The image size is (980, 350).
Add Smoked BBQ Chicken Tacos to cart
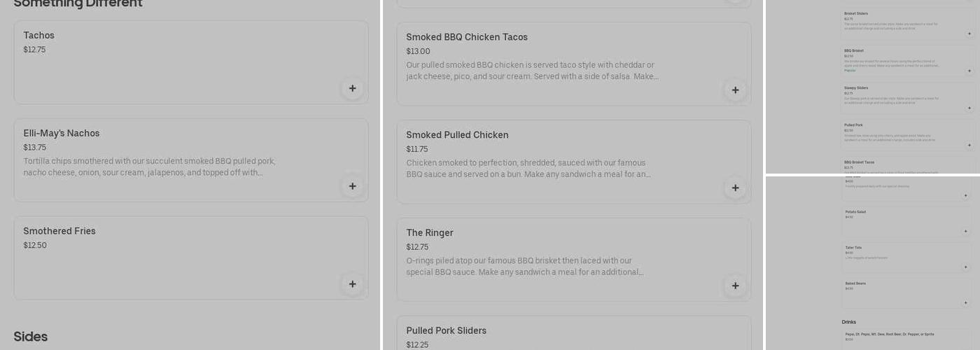click(x=735, y=90)
